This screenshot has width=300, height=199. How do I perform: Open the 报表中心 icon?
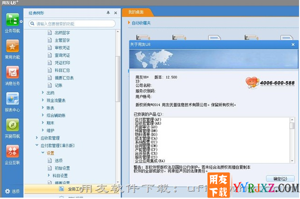13,99
